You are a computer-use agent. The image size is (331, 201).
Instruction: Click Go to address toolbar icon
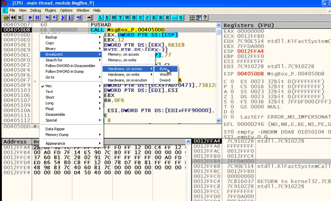pyautogui.click(x=89, y=18)
